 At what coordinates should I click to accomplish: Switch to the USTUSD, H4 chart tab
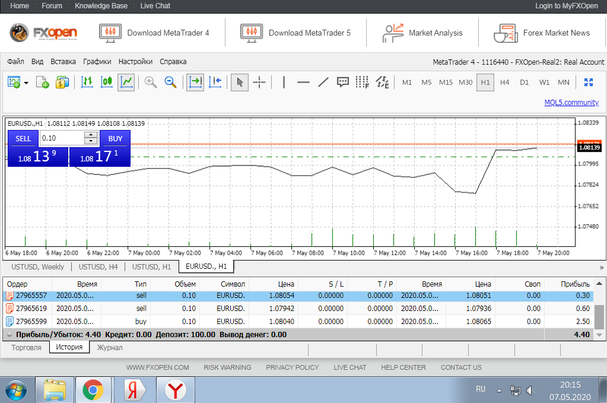(98, 266)
